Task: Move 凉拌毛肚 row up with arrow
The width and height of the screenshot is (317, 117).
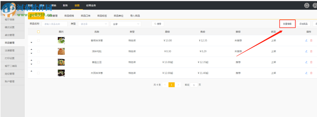Action: (32, 49)
